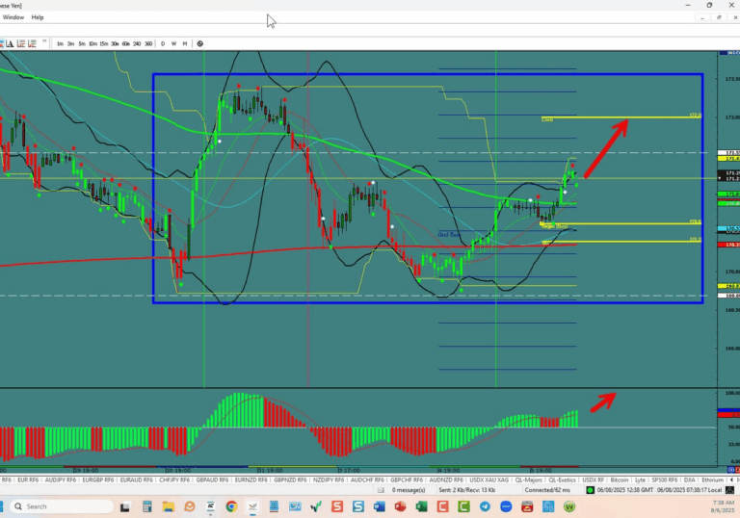This screenshot has width=740, height=518.
Task: Open the GBPCHF RF6 tab
Action: click(x=407, y=480)
